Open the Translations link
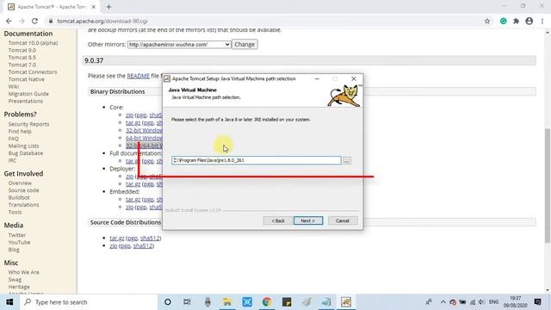Viewport: 551px width, 310px height. (23, 205)
